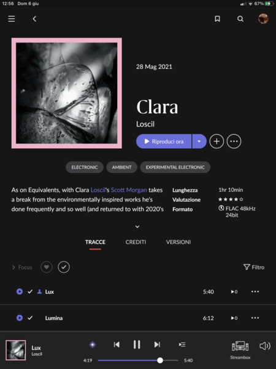
Task: Open Roon Radio sparkle icon
Action: (x=93, y=345)
